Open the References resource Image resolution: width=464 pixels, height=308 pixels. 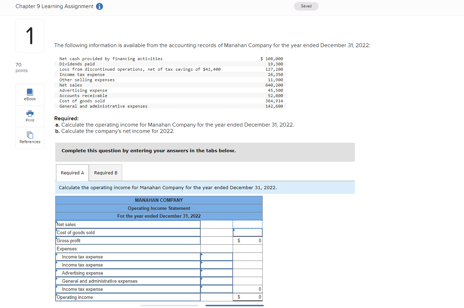30,138
